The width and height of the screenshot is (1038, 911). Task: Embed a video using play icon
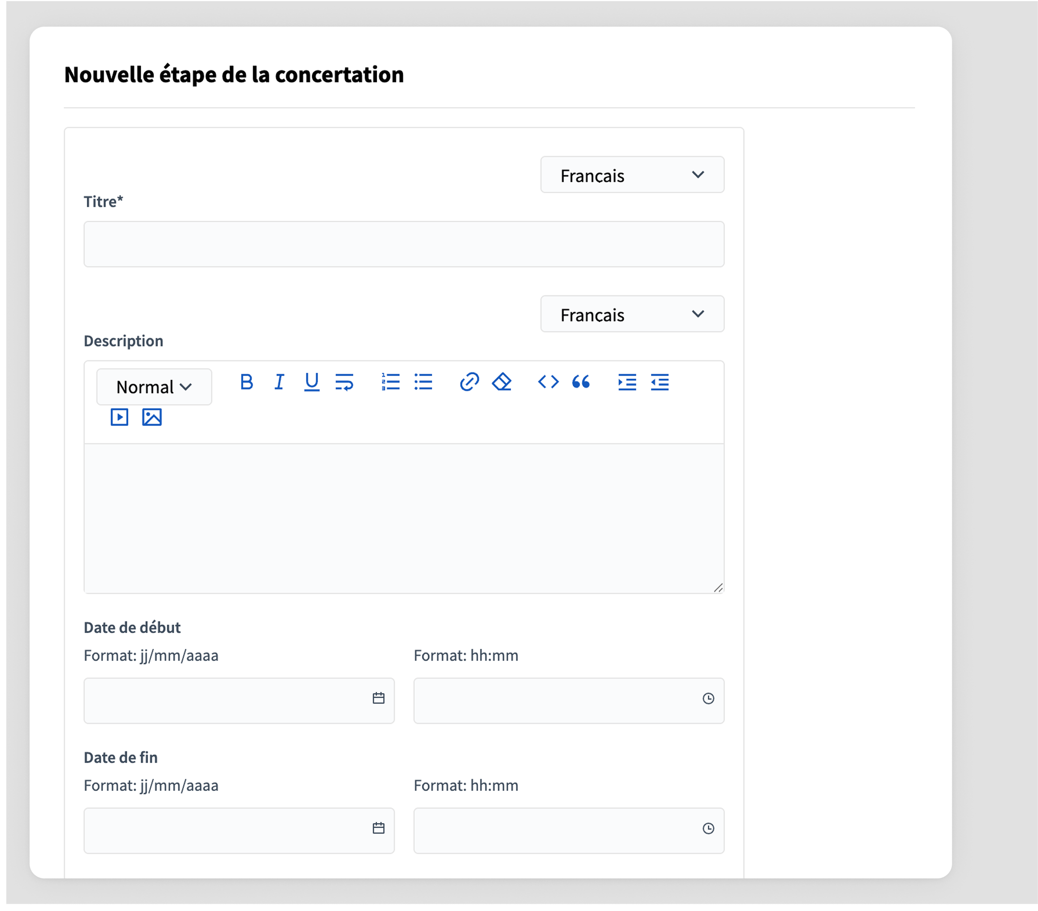tap(119, 417)
